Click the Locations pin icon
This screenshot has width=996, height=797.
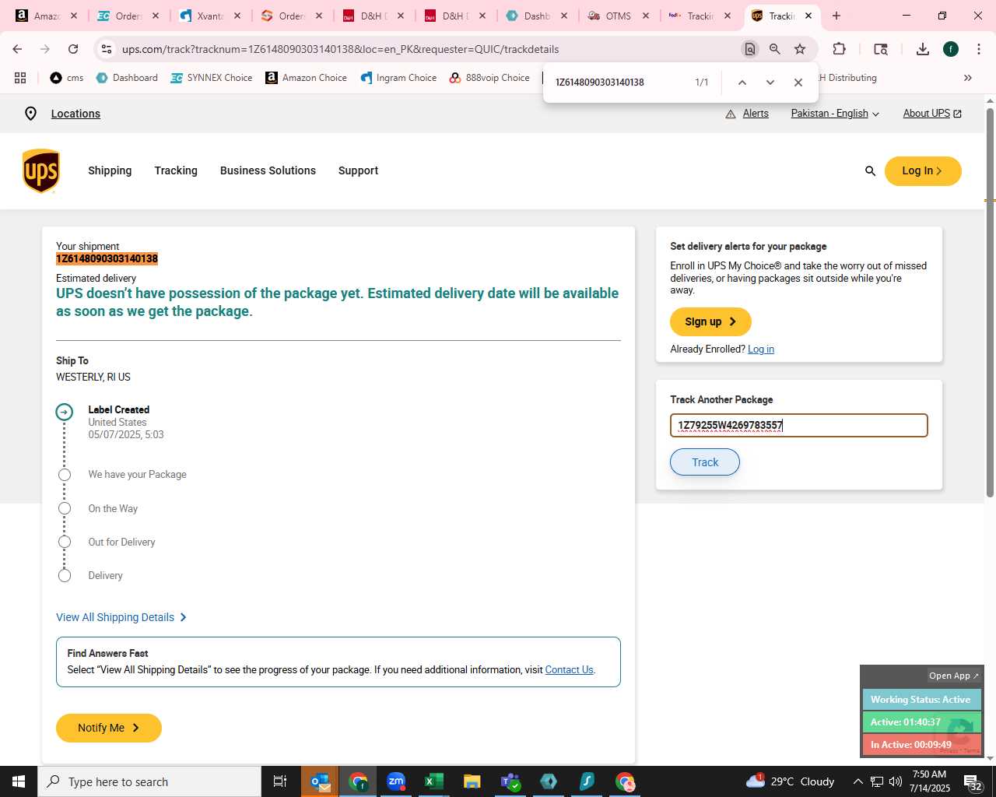pyautogui.click(x=30, y=114)
